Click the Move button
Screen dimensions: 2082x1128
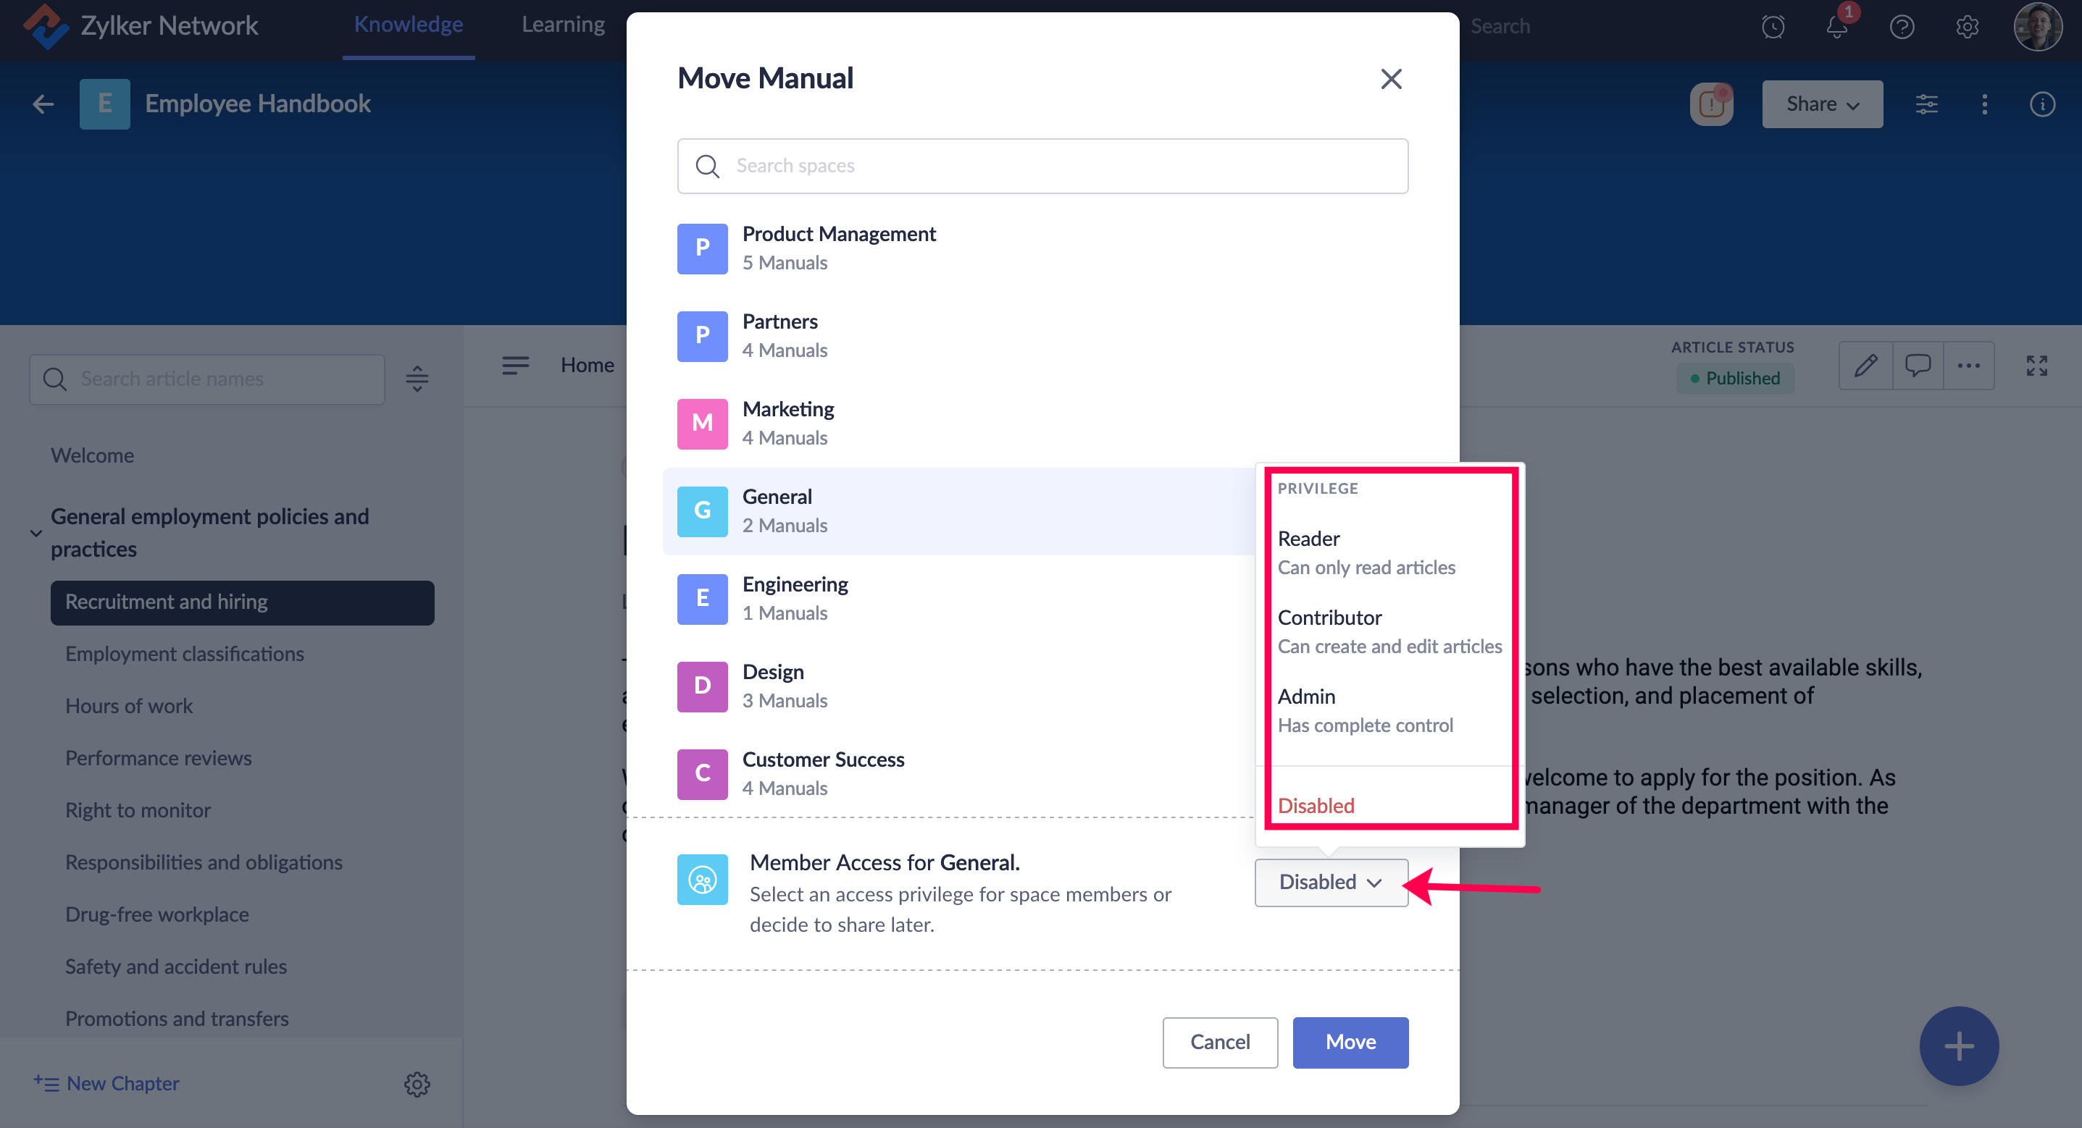click(x=1350, y=1043)
